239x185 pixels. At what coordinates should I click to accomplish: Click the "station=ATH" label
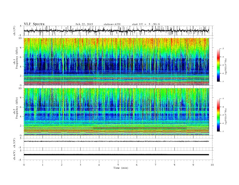pos(112,24)
